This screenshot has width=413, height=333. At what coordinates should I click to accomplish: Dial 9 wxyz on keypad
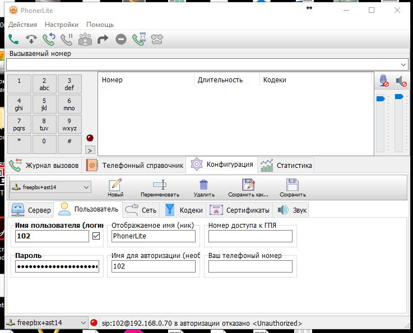[x=69, y=124]
